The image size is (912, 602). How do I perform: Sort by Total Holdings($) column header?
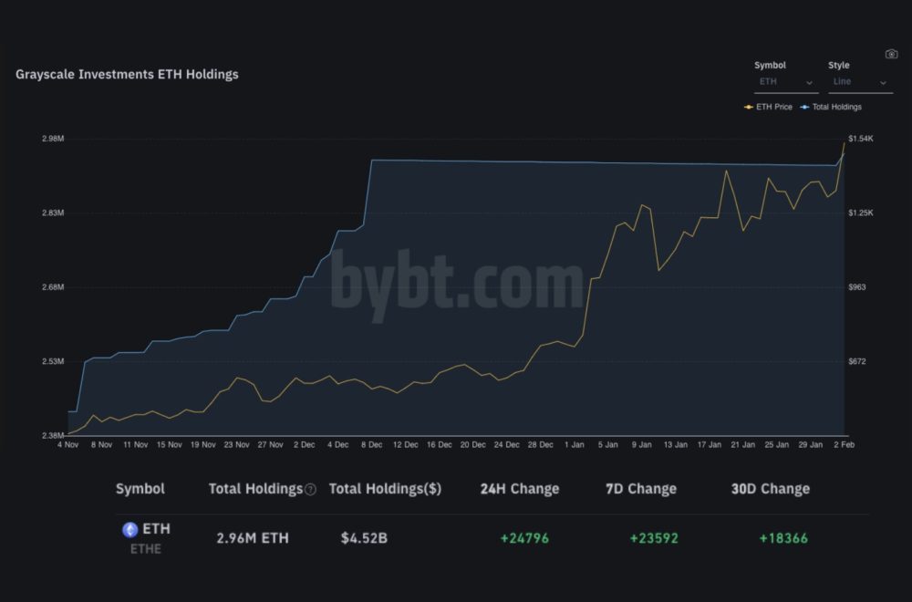pyautogui.click(x=385, y=489)
